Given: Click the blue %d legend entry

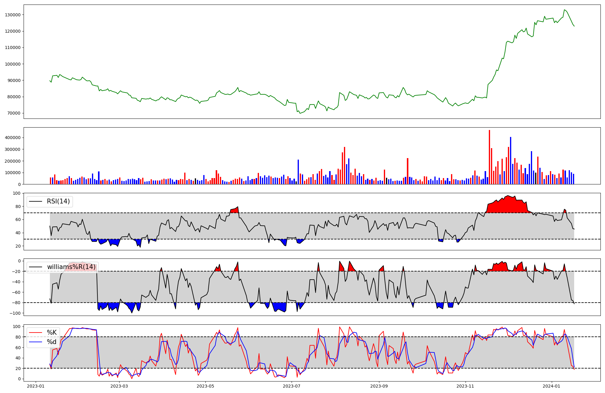Looking at the screenshot, I should (x=51, y=342).
